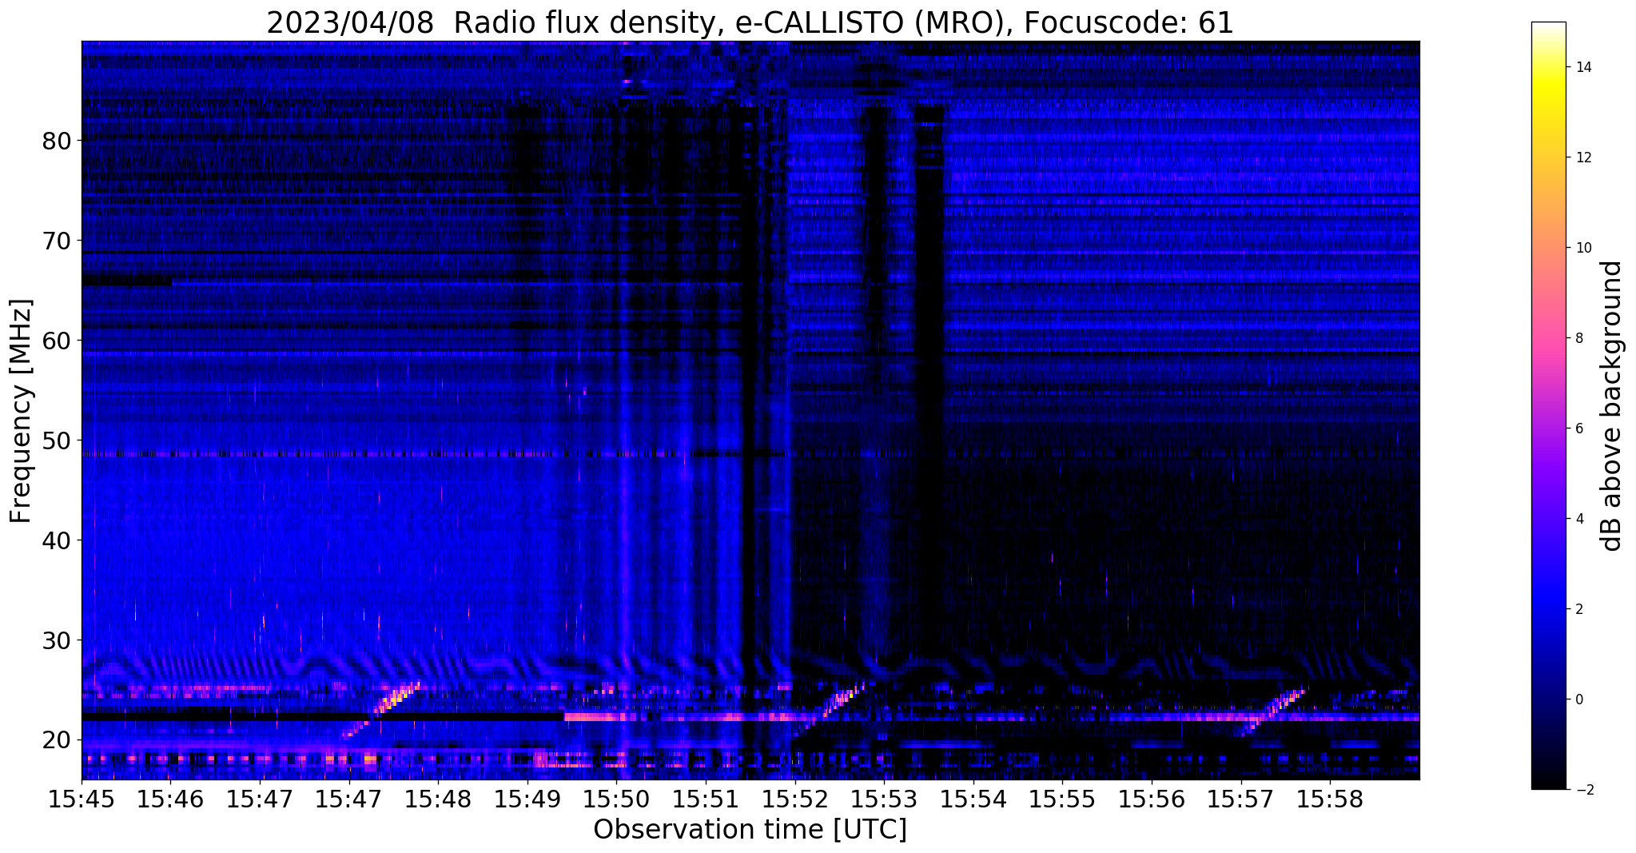Click the 15:54 time tick label

973,799
